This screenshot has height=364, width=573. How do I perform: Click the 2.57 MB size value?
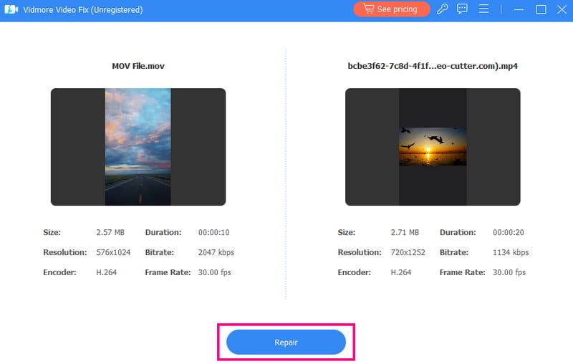coord(110,232)
